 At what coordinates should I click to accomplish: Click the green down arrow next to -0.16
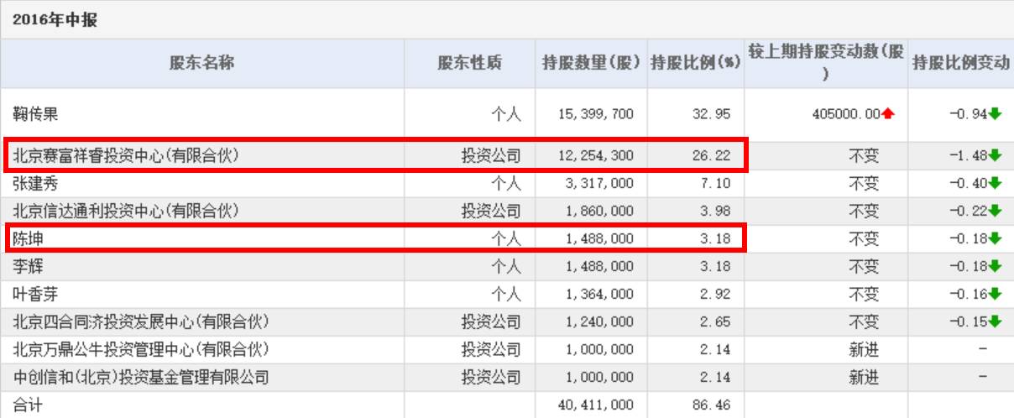click(996, 294)
